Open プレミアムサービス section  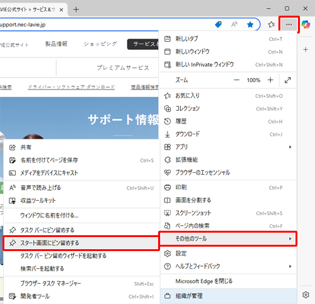(123, 67)
